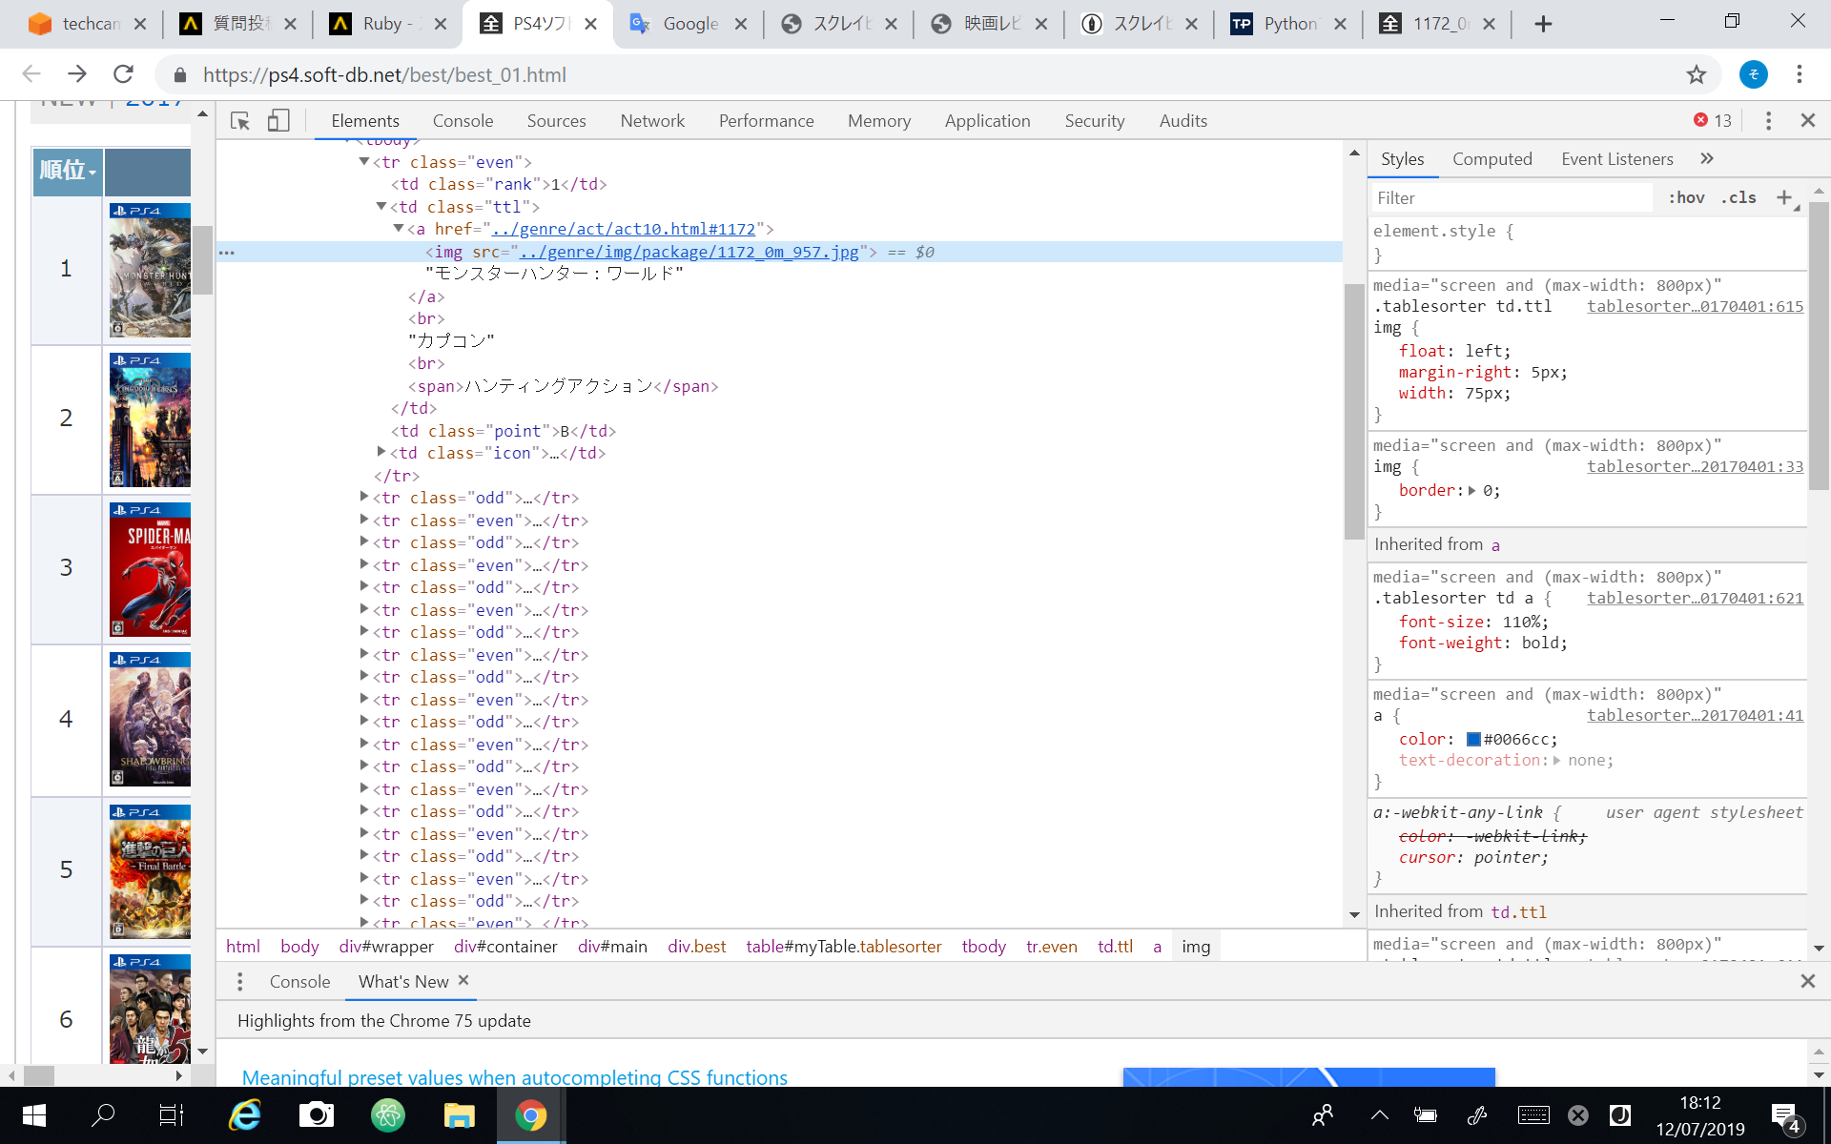Image resolution: width=1831 pixels, height=1144 pixels.
Task: Open the 1172_0m_957.jpg image source link
Action: tap(689, 252)
